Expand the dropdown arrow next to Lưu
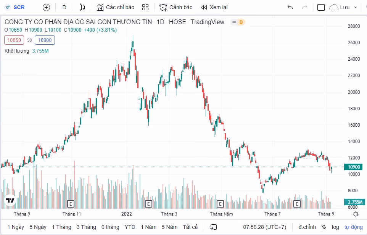Screen dimensions: 367x235 pyautogui.click(x=356, y=7)
